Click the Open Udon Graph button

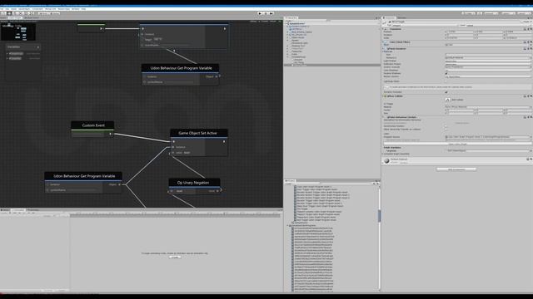(457, 144)
